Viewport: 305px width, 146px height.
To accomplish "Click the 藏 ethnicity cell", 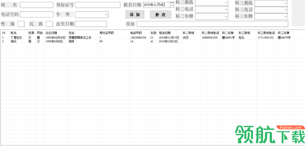I will 38,37.
